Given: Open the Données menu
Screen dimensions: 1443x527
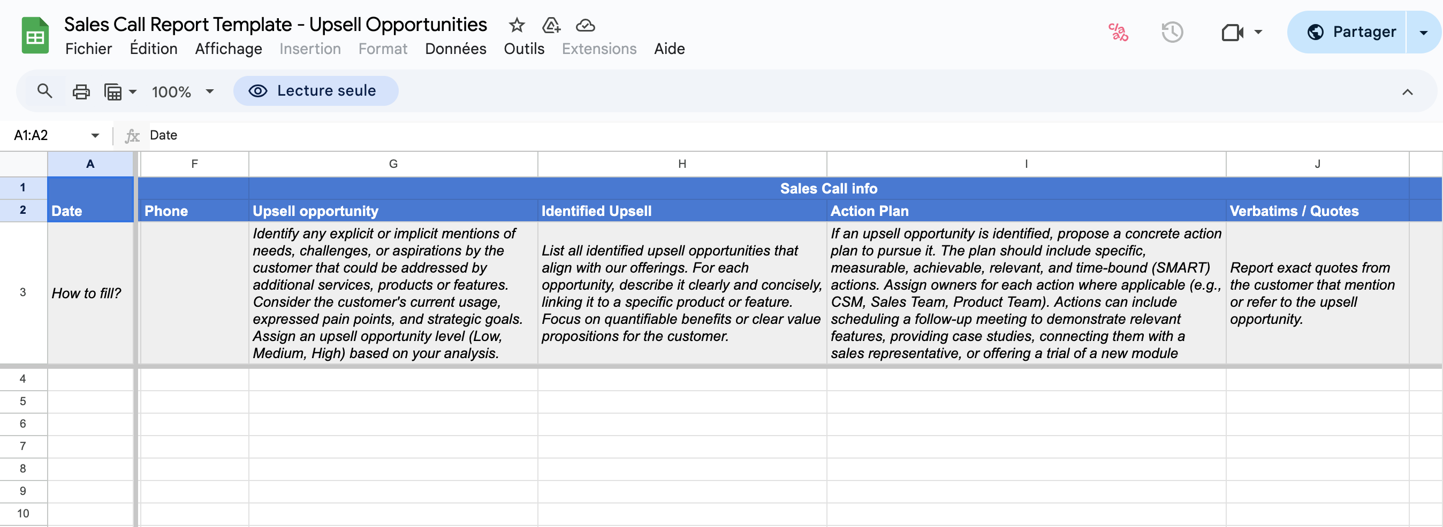Looking at the screenshot, I should click(455, 49).
